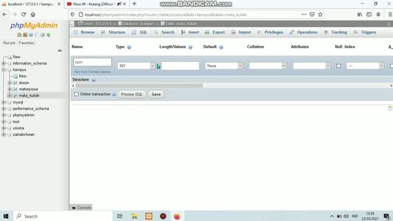The image size is (393, 221).
Task: Expand the information_schema database node
Action: (4, 63)
